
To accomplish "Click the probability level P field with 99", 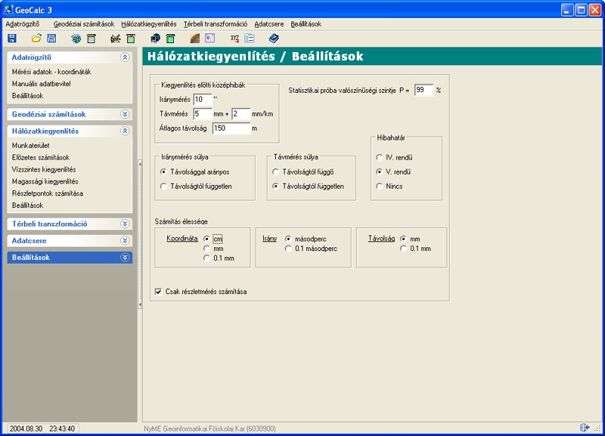I will [424, 90].
